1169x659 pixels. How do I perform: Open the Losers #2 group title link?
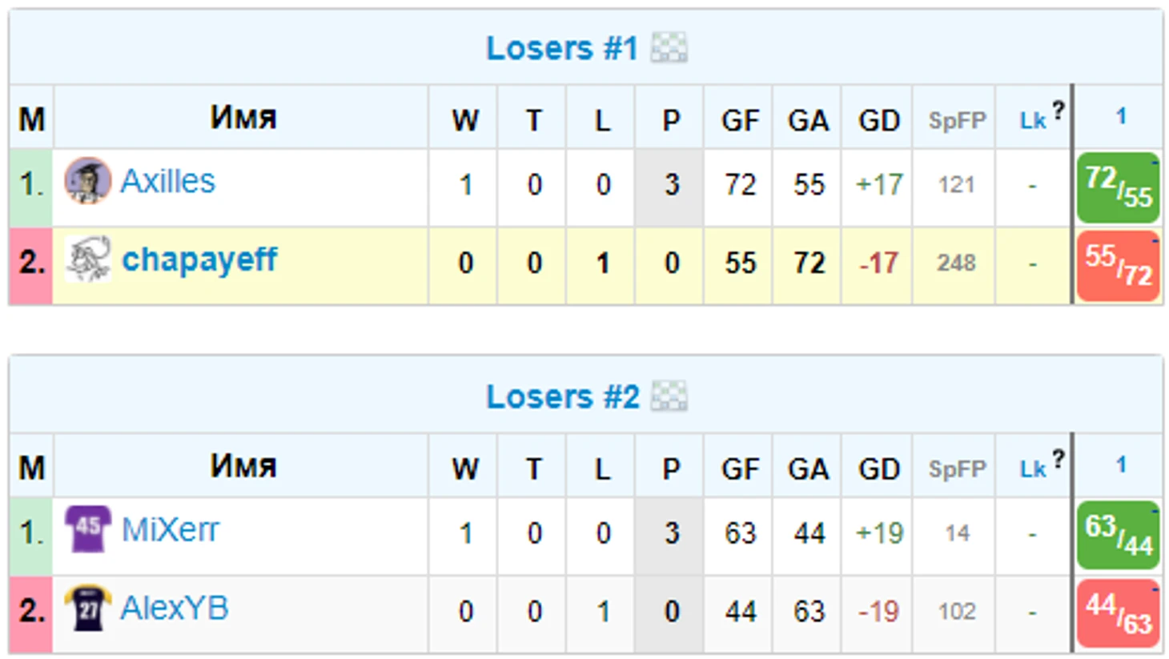[563, 396]
